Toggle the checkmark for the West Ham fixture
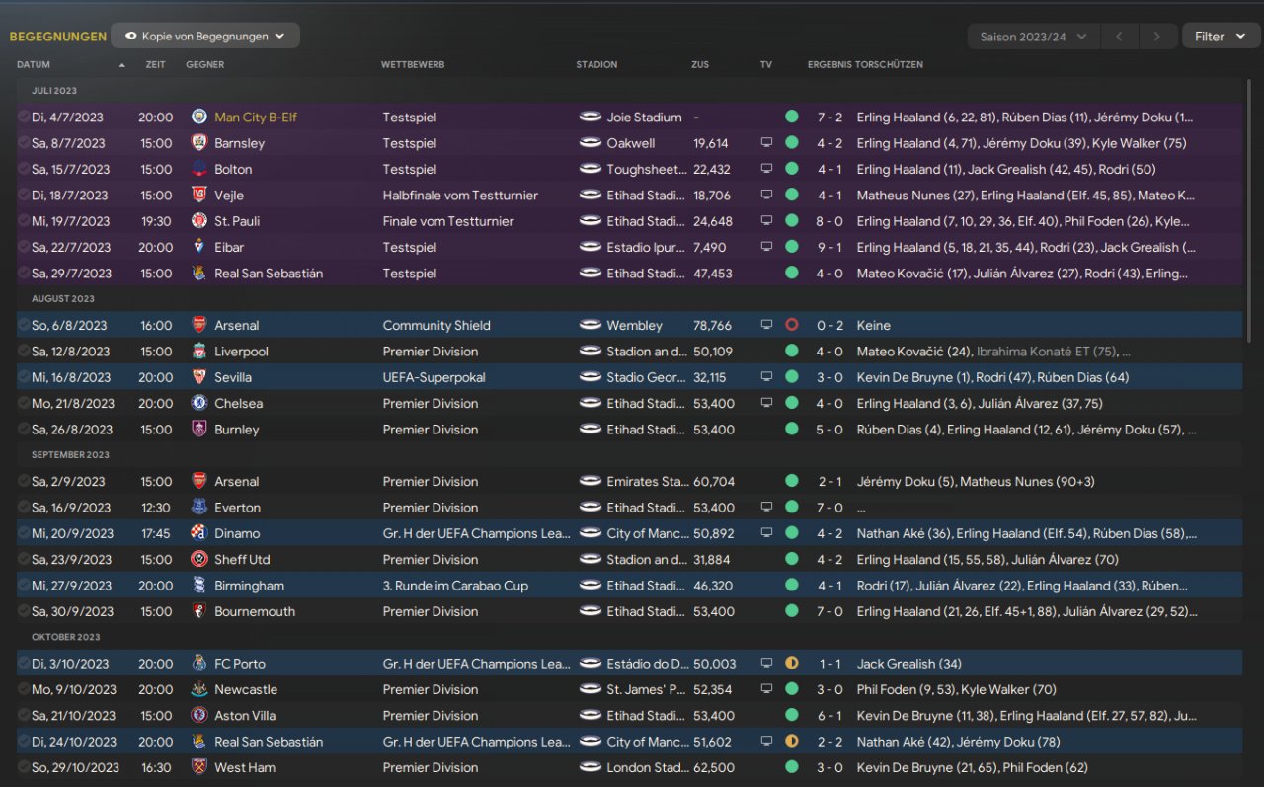This screenshot has height=787, width=1264. [24, 767]
